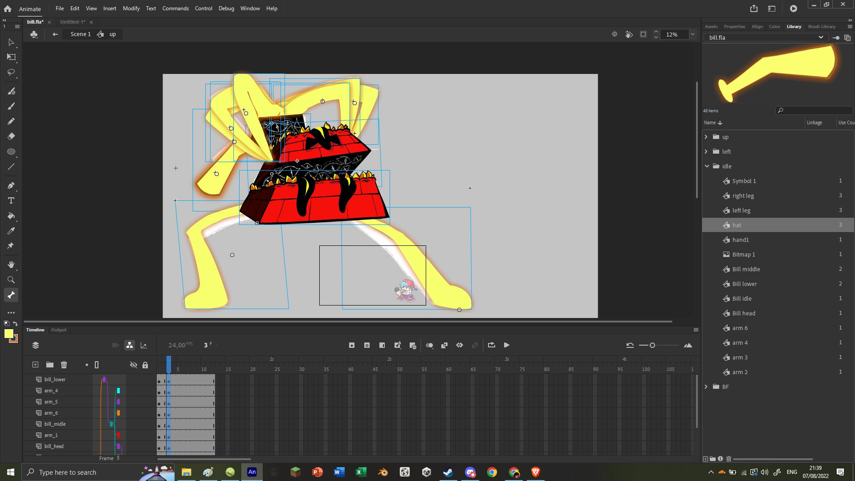Select the Lasso tool
Viewport: 855px width, 481px height.
coord(11,72)
